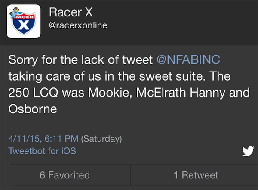Viewport: 258px width, 190px height.
Task: Click the word Osborne in the tweet
Action: [x=33, y=109]
